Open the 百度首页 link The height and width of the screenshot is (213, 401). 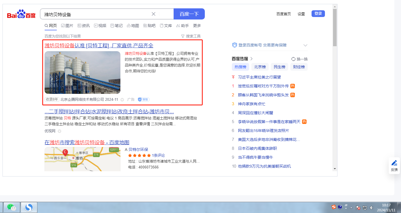click(284, 14)
